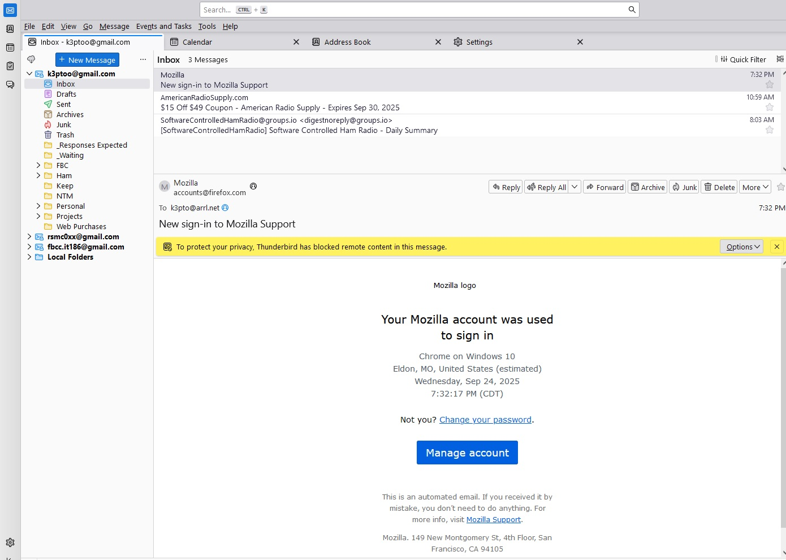Expand the Projects folder
The image size is (786, 560).
(38, 217)
